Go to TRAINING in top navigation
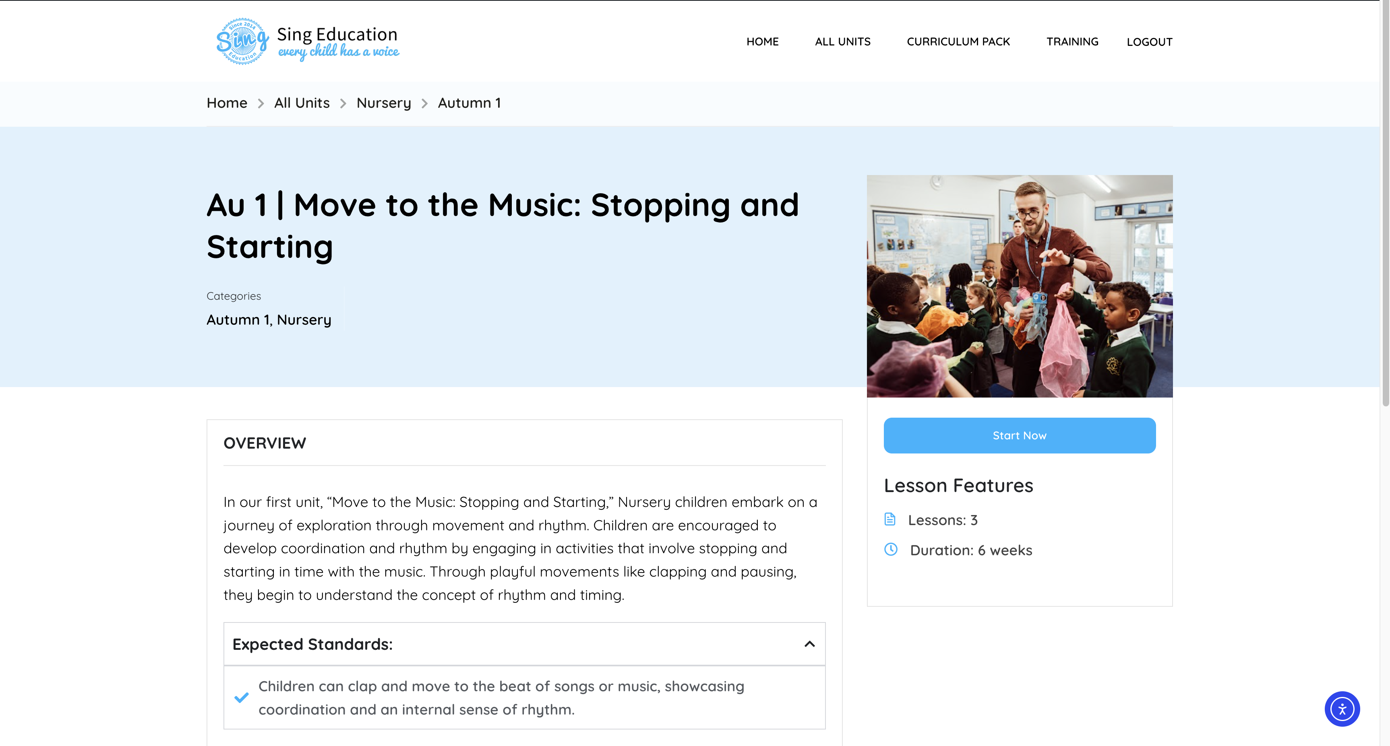 [1071, 41]
